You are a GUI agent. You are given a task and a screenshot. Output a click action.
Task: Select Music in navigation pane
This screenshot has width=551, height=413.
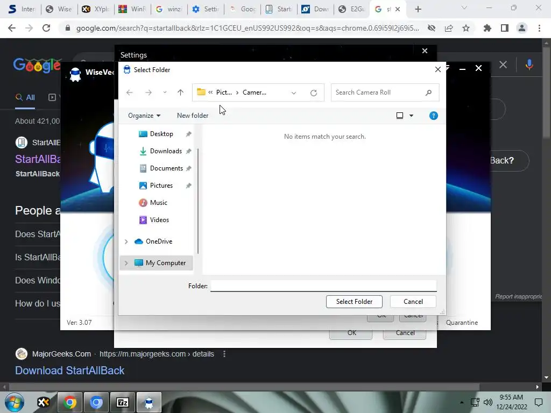tap(159, 203)
